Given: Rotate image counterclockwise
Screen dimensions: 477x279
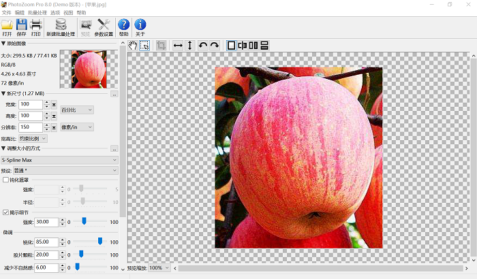Looking at the screenshot, I should [202, 46].
